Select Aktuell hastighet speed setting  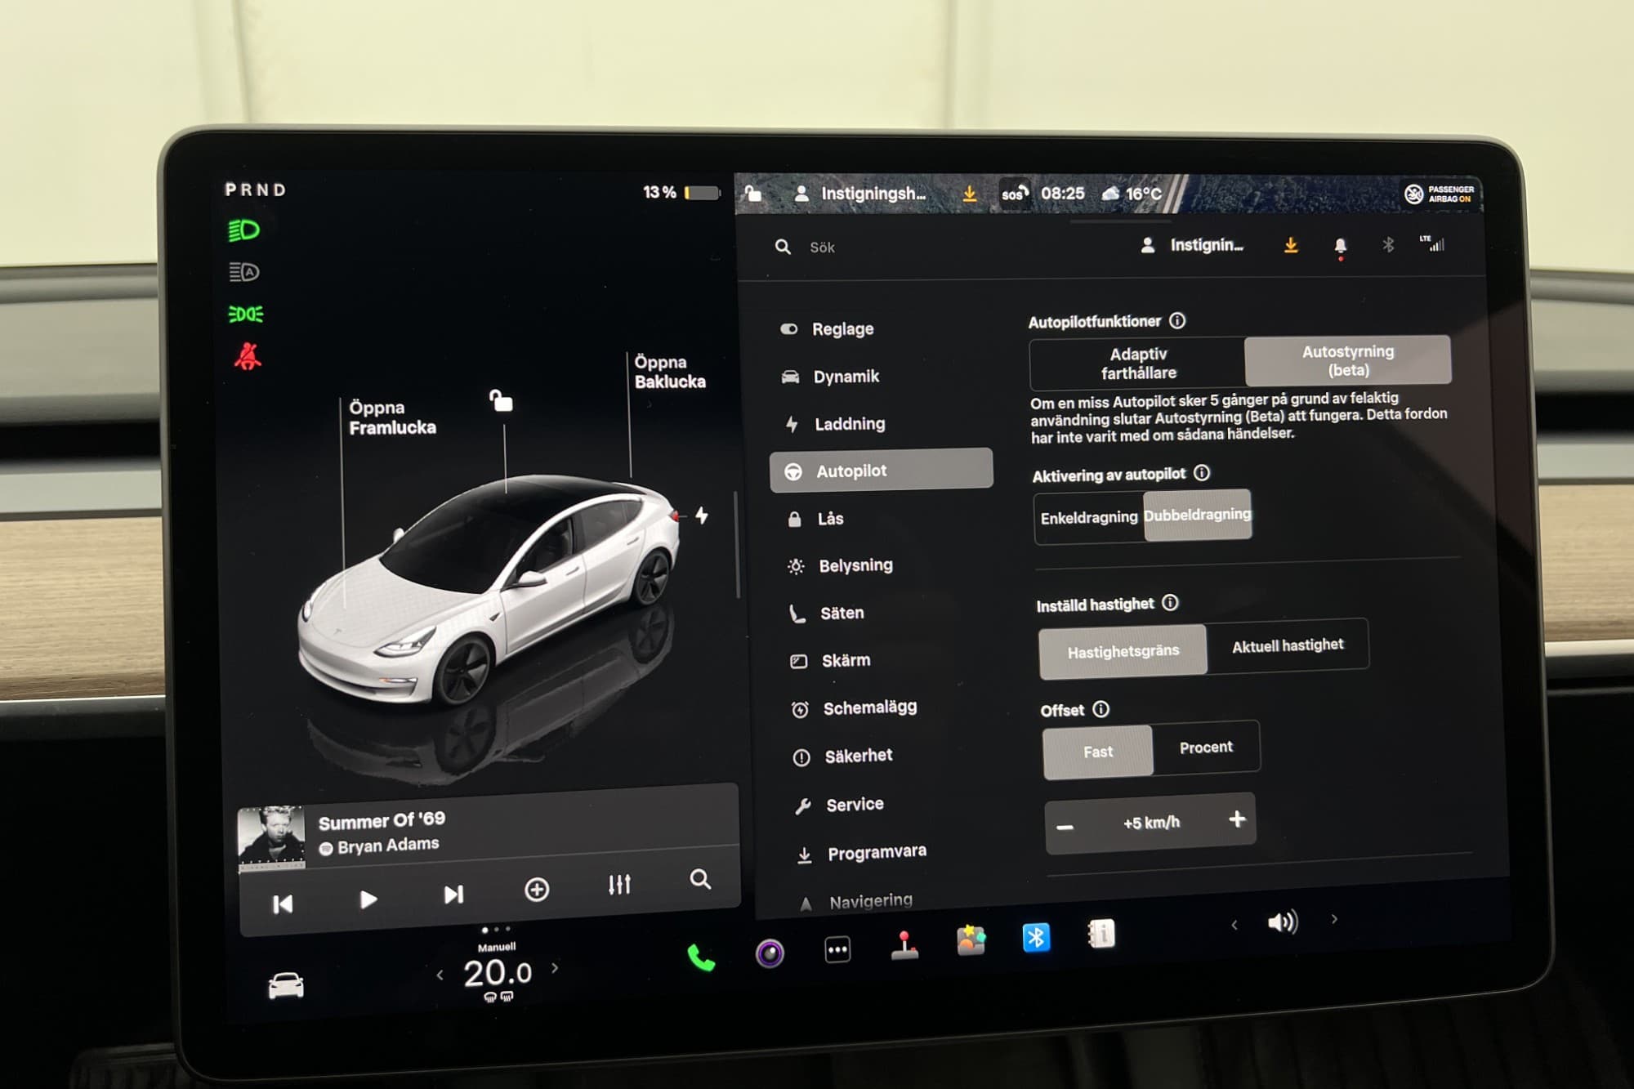[x=1287, y=645]
